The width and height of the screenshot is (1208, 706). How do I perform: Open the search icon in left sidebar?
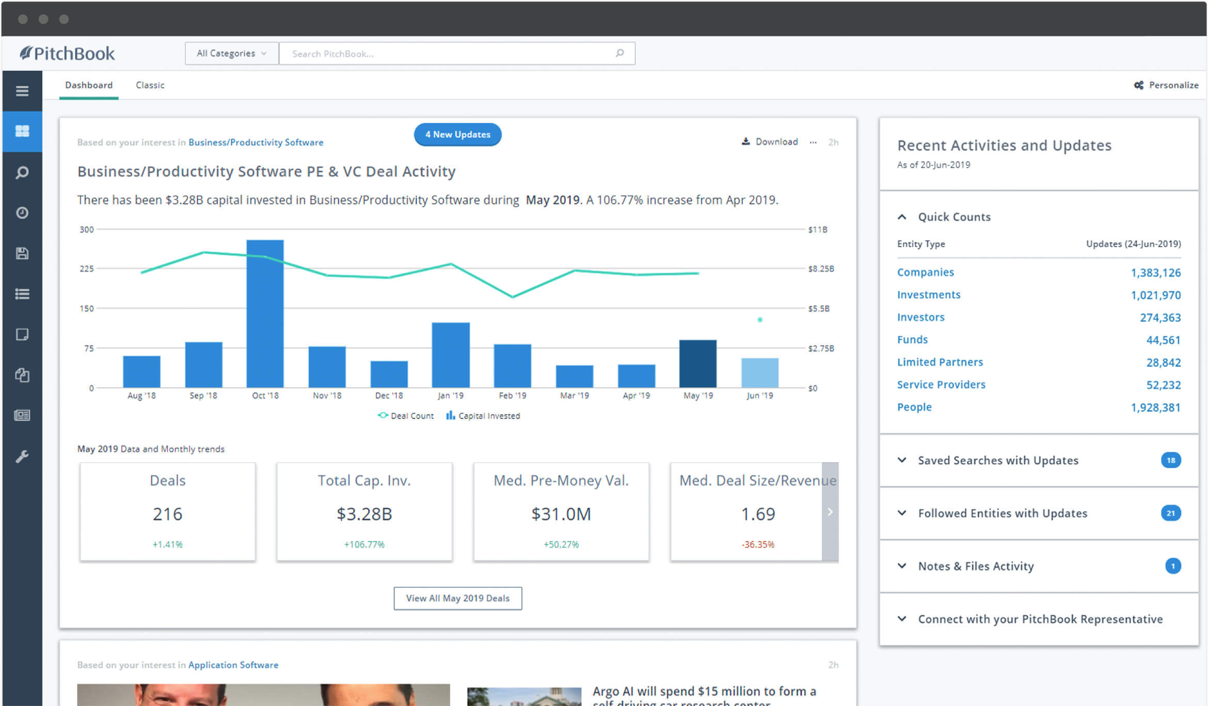(22, 172)
